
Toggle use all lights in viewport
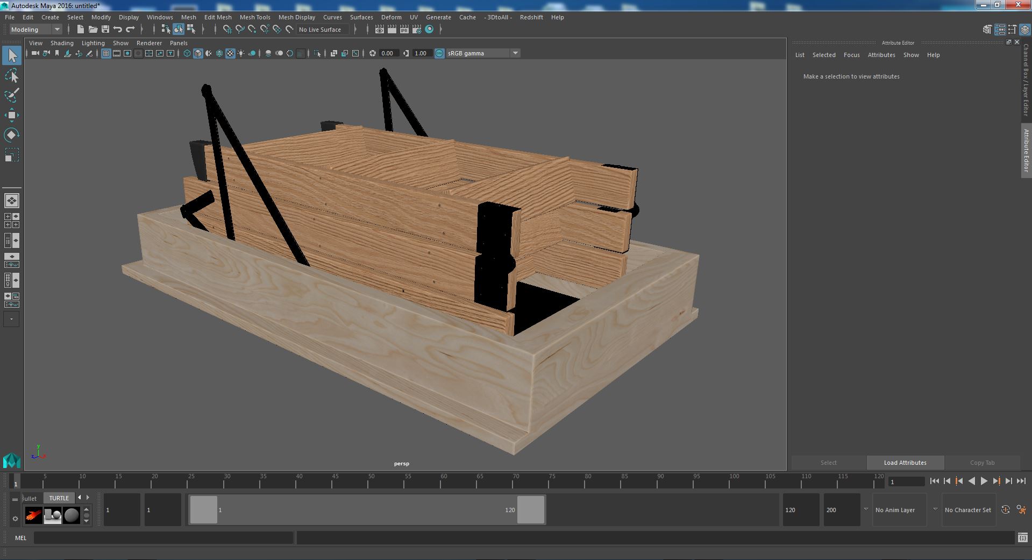pyautogui.click(x=241, y=53)
